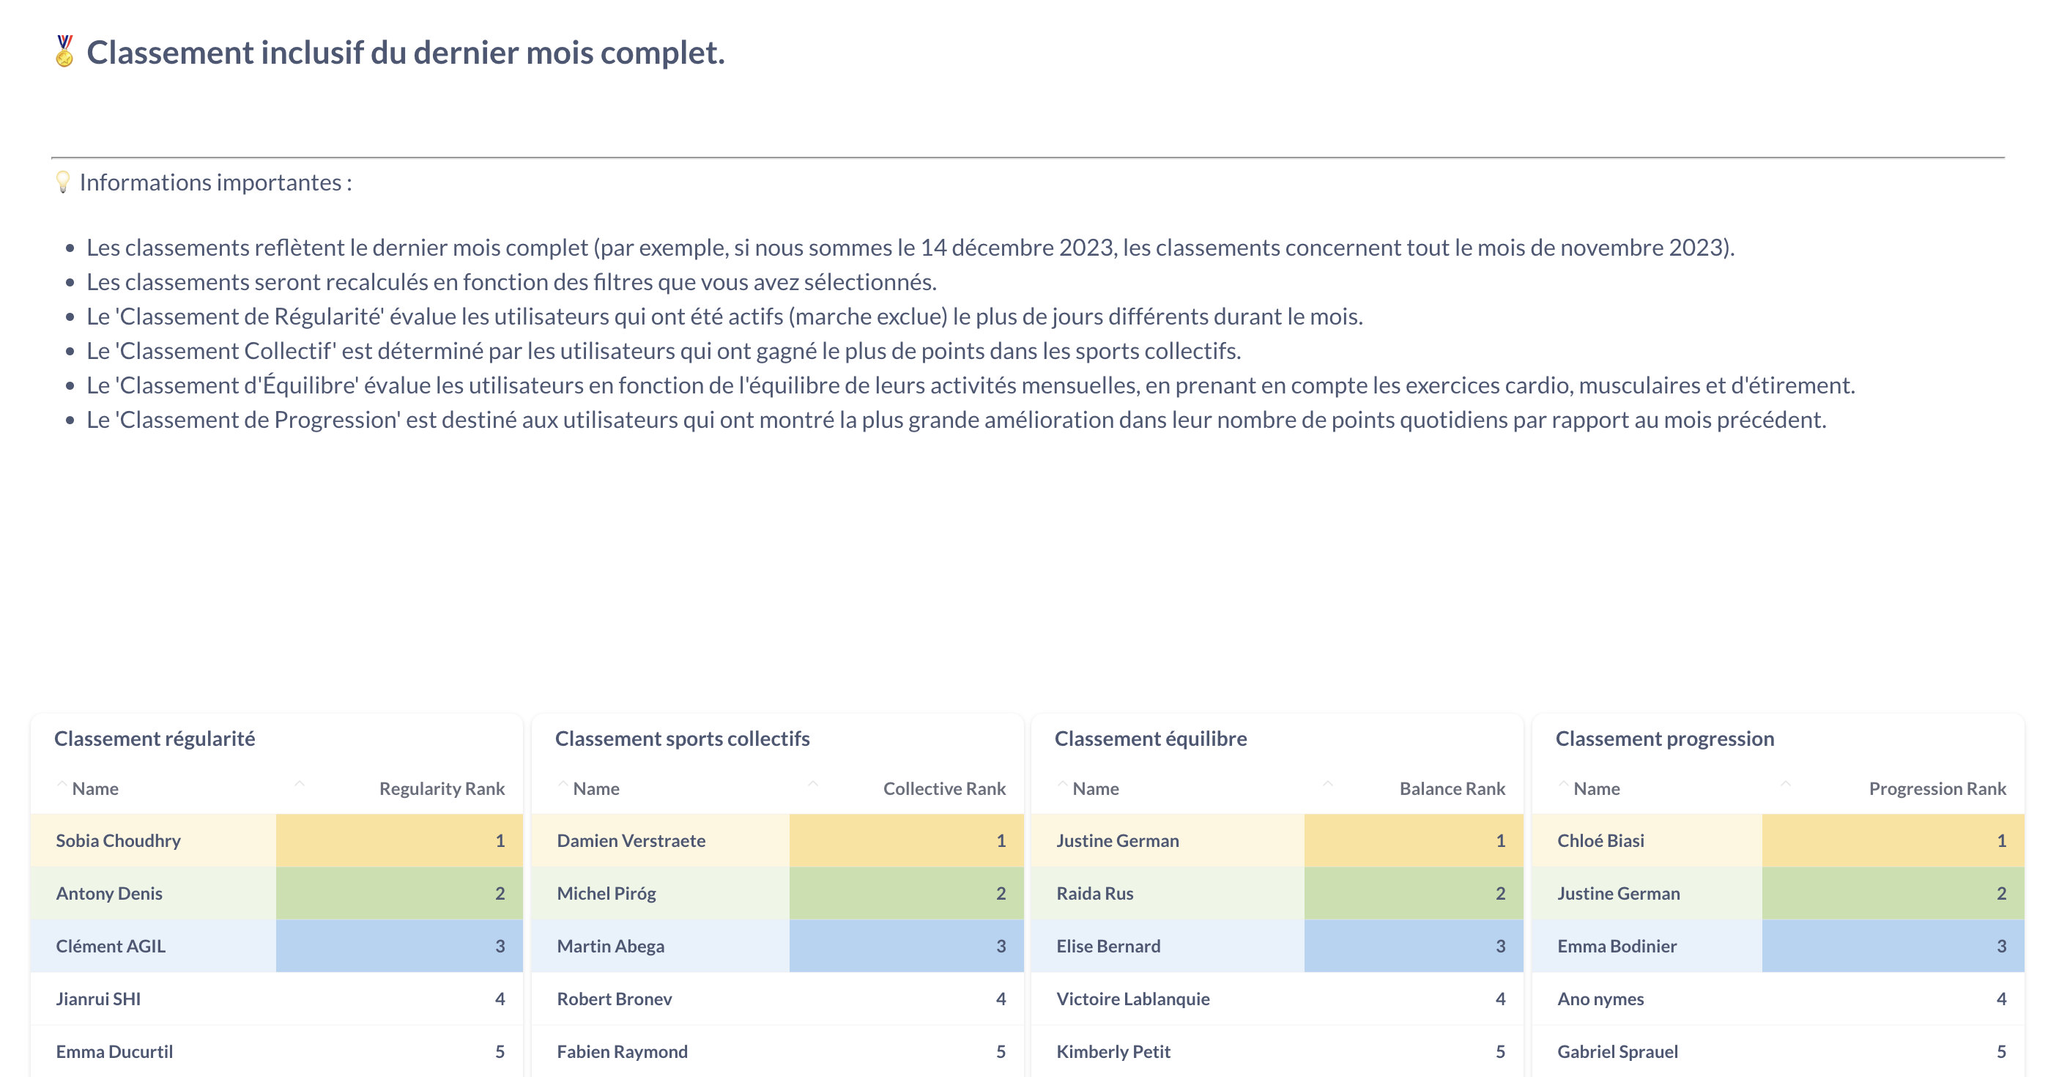
Task: Open the Classement régularité card title
Action: coord(155,739)
